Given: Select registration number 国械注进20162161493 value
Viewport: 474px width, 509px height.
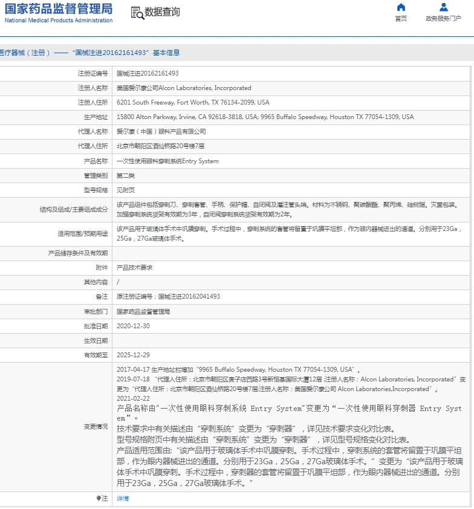Looking at the screenshot, I should pyautogui.click(x=148, y=73).
